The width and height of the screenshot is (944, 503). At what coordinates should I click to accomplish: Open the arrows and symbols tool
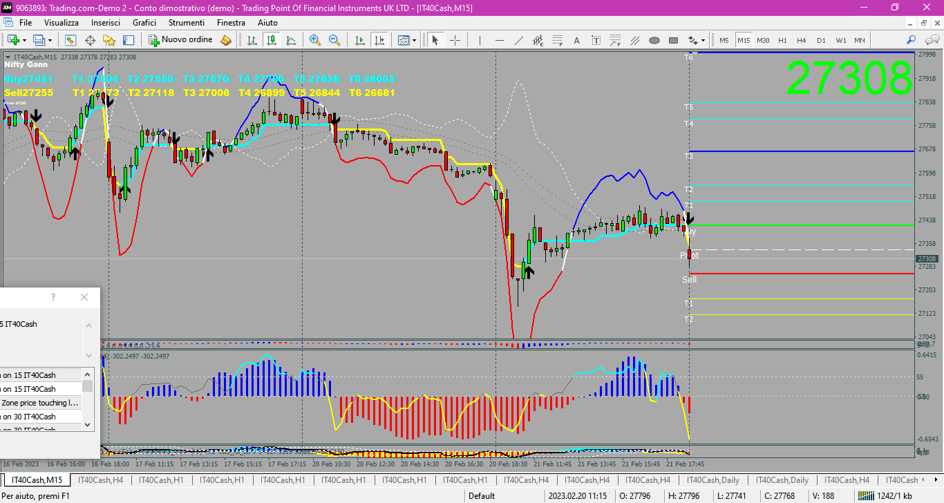pyautogui.click(x=693, y=40)
